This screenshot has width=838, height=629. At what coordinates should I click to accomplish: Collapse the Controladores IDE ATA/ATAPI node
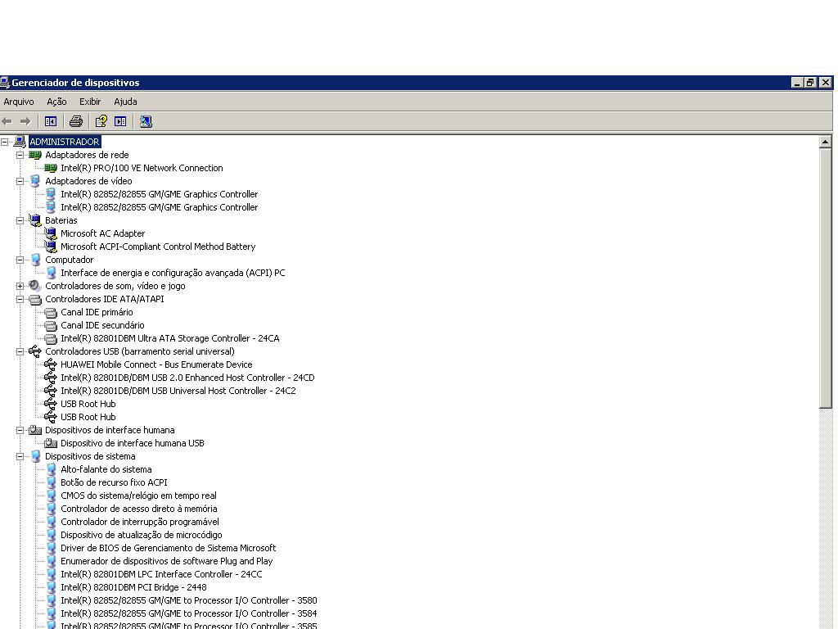point(20,300)
